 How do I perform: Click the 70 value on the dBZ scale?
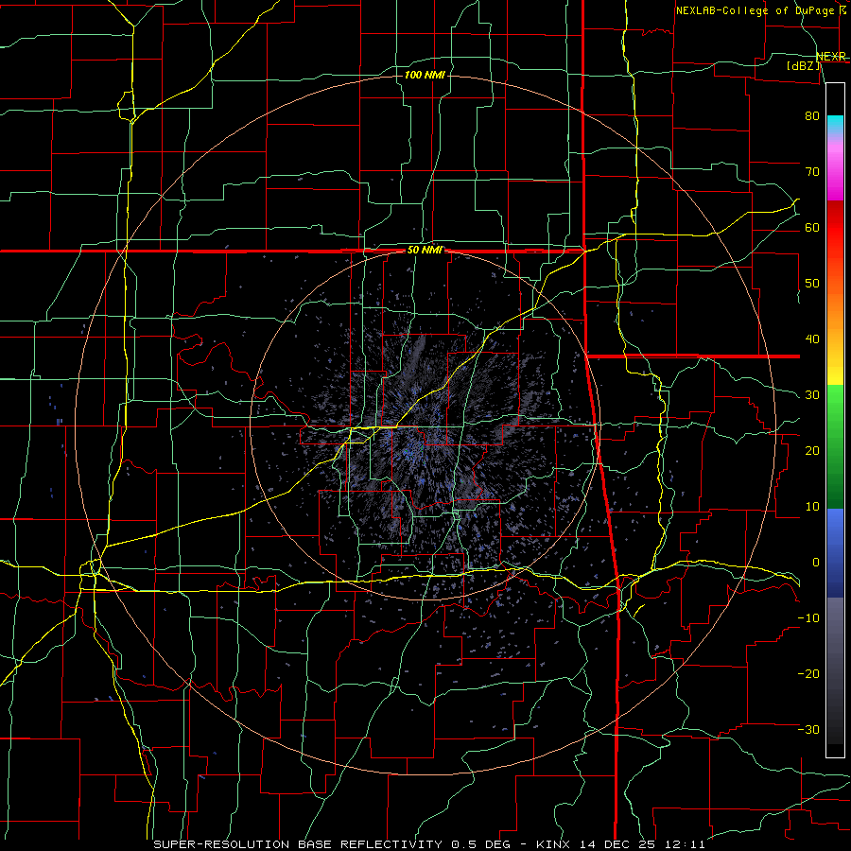coord(812,171)
